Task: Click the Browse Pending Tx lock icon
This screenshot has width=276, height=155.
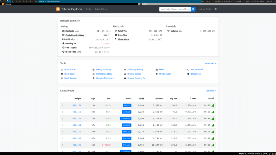Action: tap(125, 78)
